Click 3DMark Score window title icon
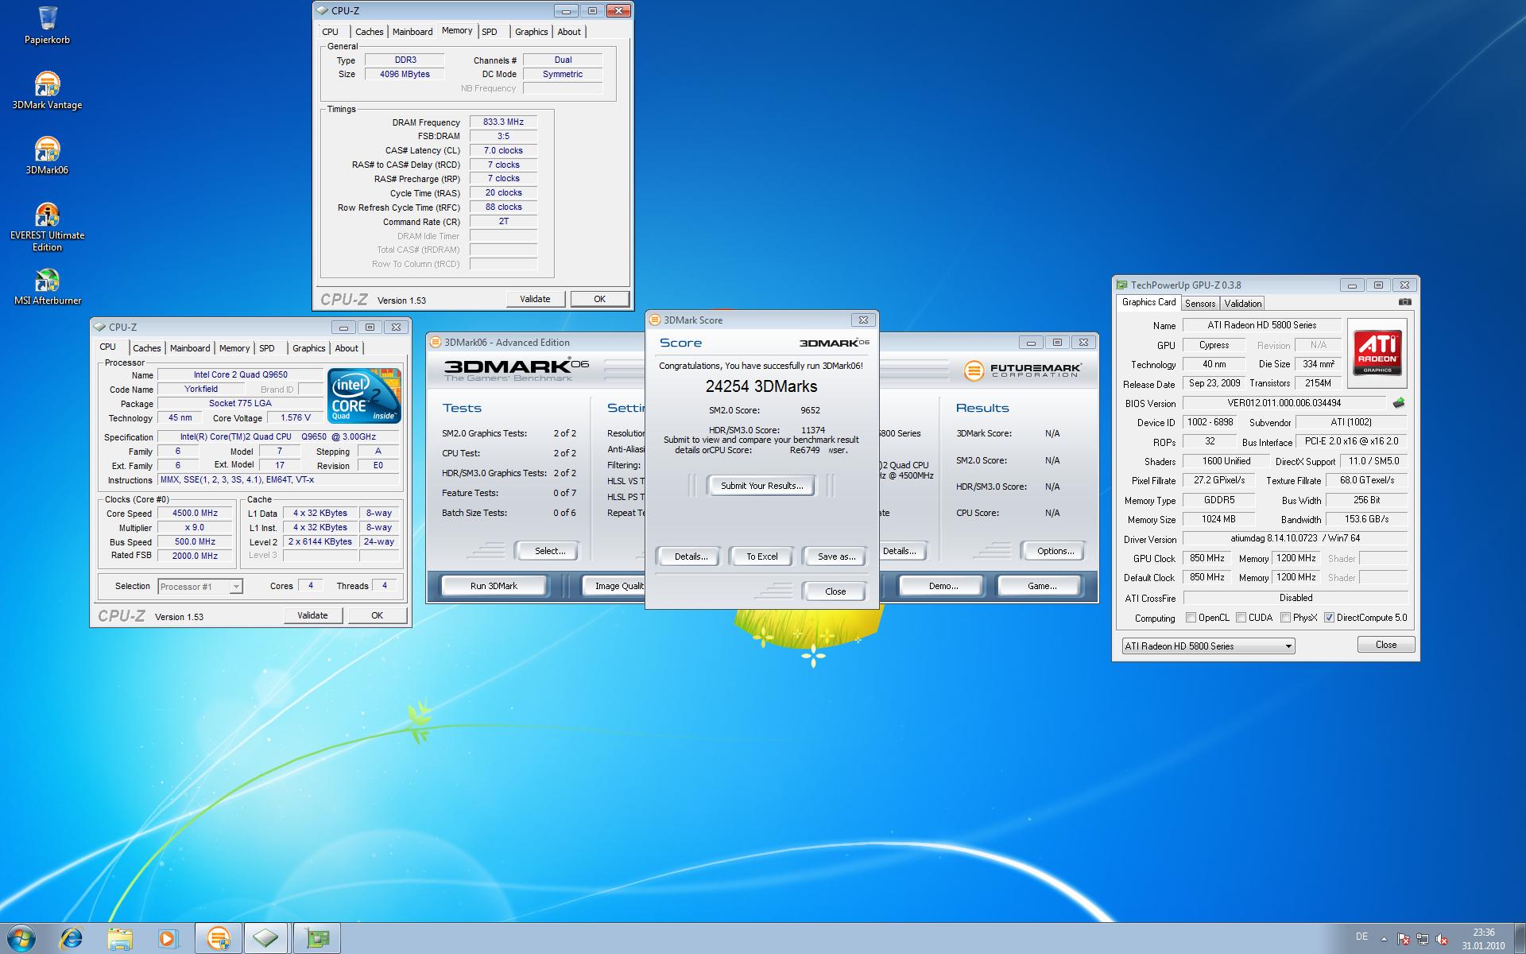The width and height of the screenshot is (1526, 954). [655, 320]
